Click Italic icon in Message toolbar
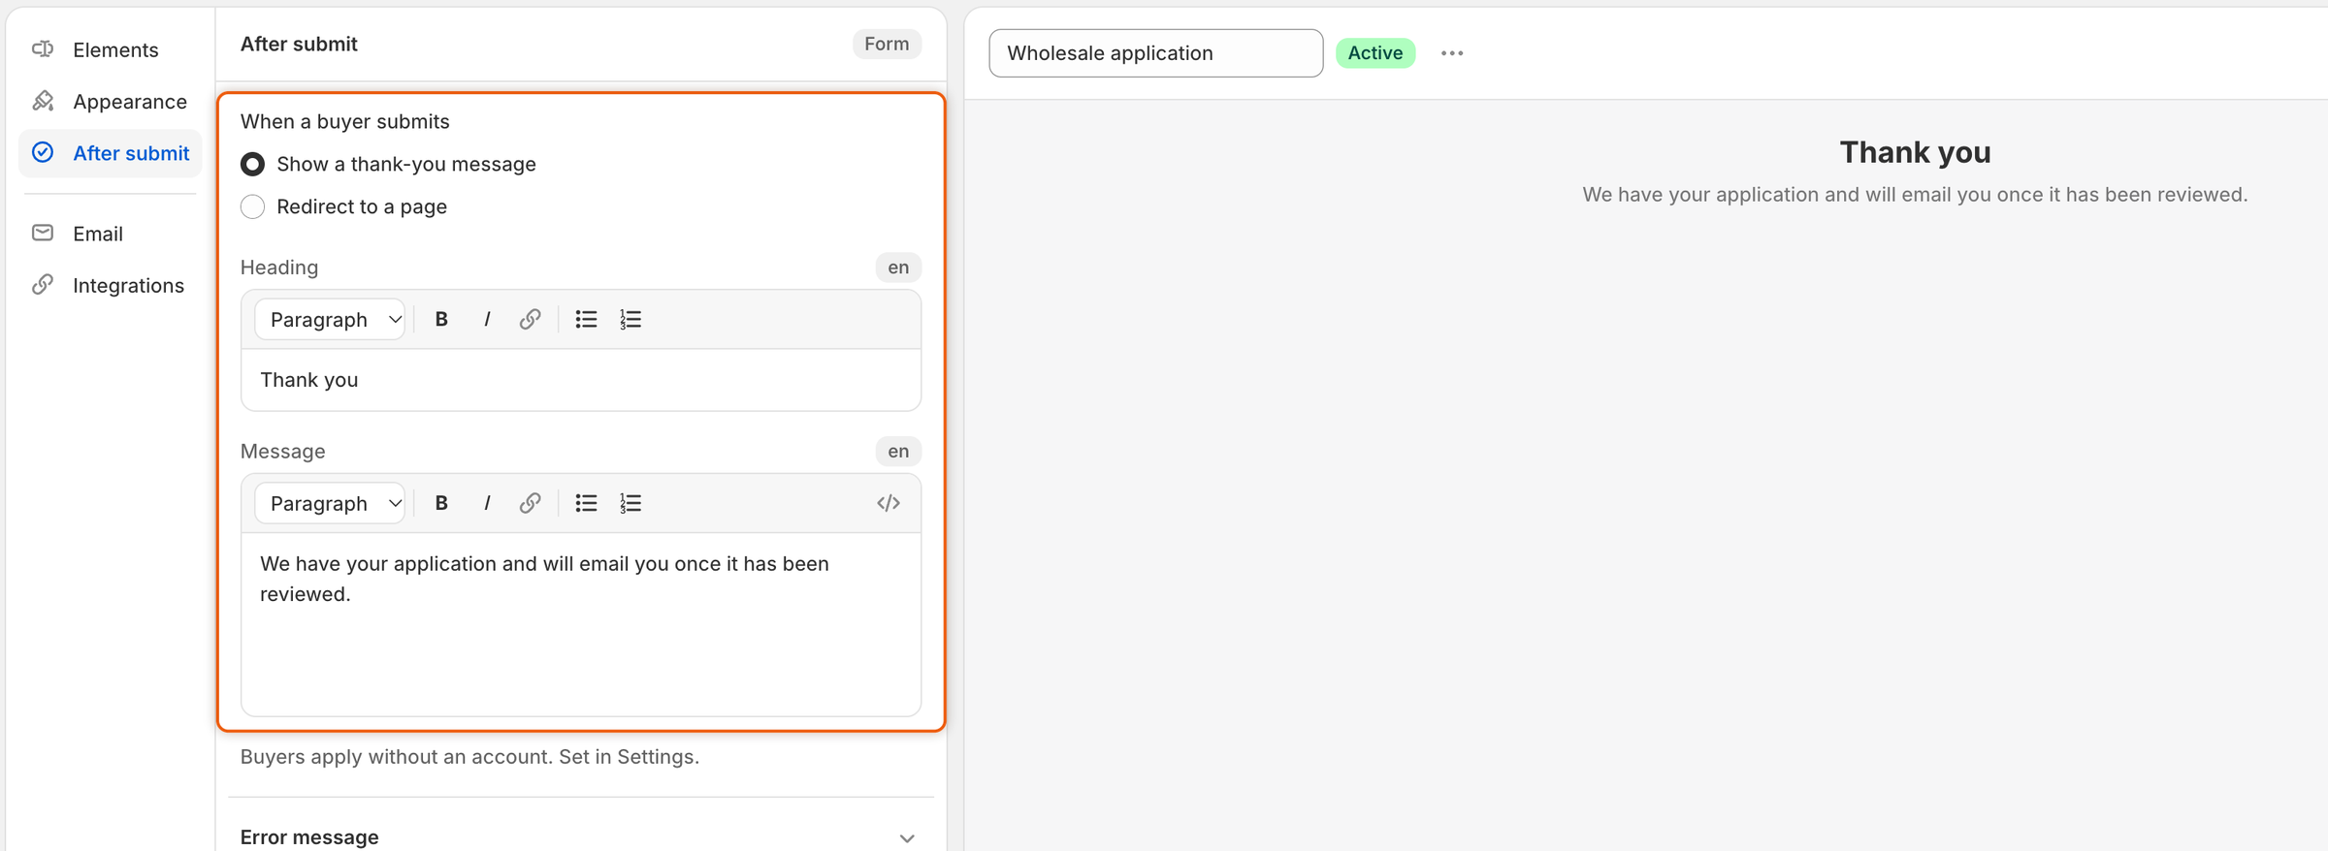The image size is (2328, 851). click(x=487, y=503)
